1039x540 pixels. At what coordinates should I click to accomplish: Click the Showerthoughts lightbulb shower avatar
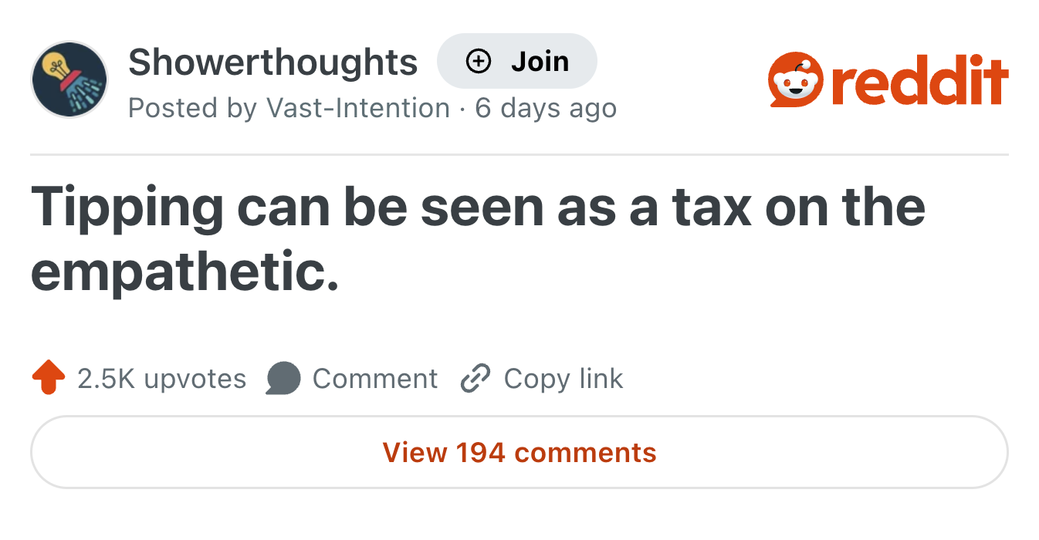tap(69, 79)
